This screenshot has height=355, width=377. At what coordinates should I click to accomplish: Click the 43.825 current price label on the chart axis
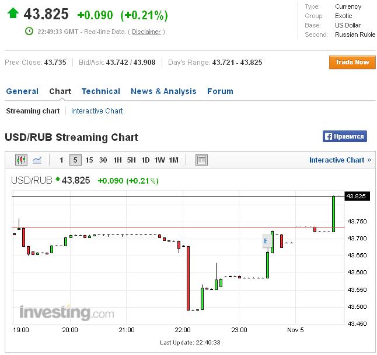pos(357,196)
